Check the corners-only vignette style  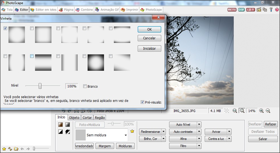tap(84, 28)
